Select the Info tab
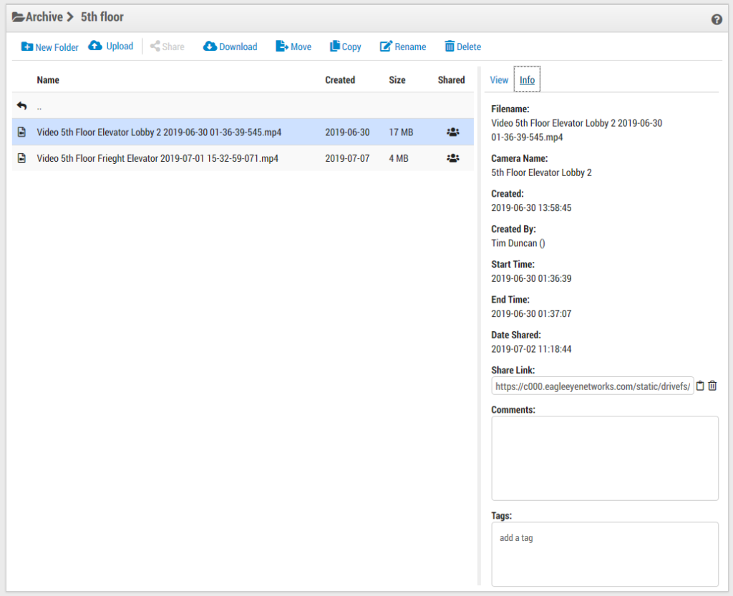Image resolution: width=733 pixels, height=596 pixels. [x=527, y=80]
